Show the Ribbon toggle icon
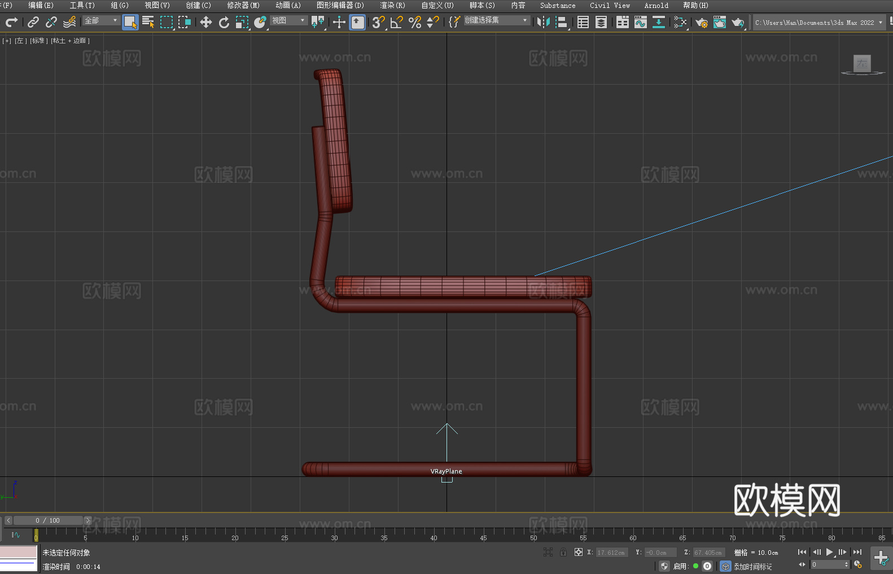 [623, 22]
